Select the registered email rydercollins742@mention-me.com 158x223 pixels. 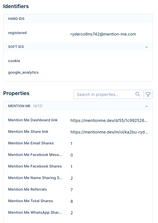[103, 34]
